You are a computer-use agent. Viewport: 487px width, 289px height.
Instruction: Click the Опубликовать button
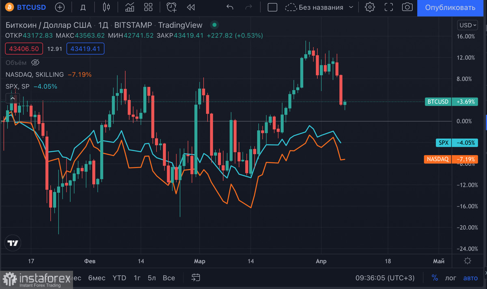[450, 8]
